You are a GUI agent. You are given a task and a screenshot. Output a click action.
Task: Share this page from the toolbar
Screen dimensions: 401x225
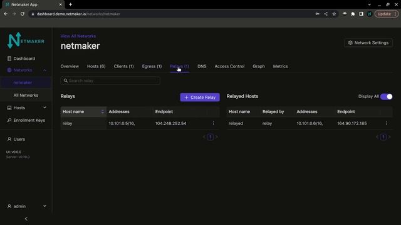point(326,14)
